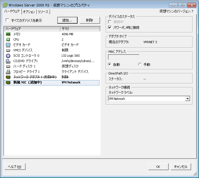Uncheck connect at power on (パワーオン時に接続)
The image size is (199, 178).
pyautogui.click(x=110, y=27)
